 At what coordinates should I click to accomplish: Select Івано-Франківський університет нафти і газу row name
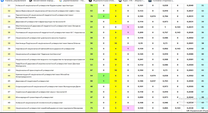point(48,11)
